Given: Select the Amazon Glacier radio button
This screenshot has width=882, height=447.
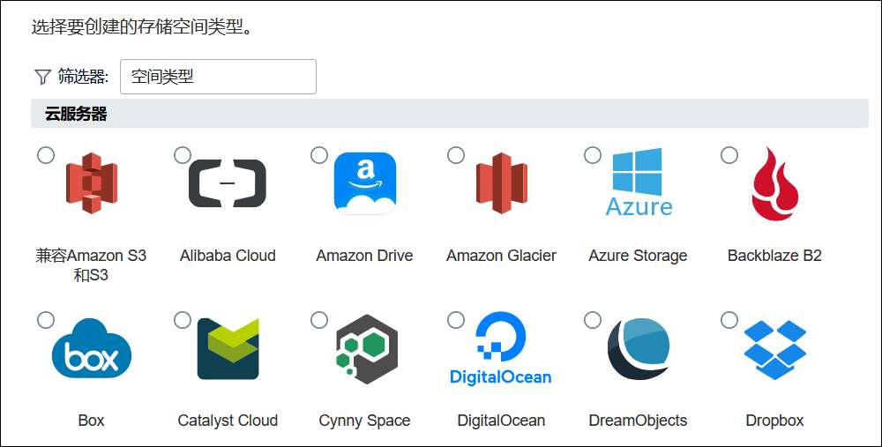Looking at the screenshot, I should coord(456,155).
